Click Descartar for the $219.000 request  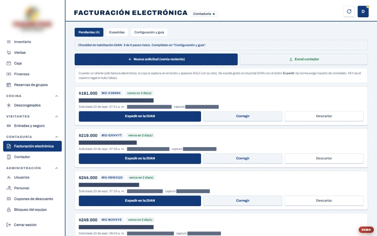click(x=324, y=159)
